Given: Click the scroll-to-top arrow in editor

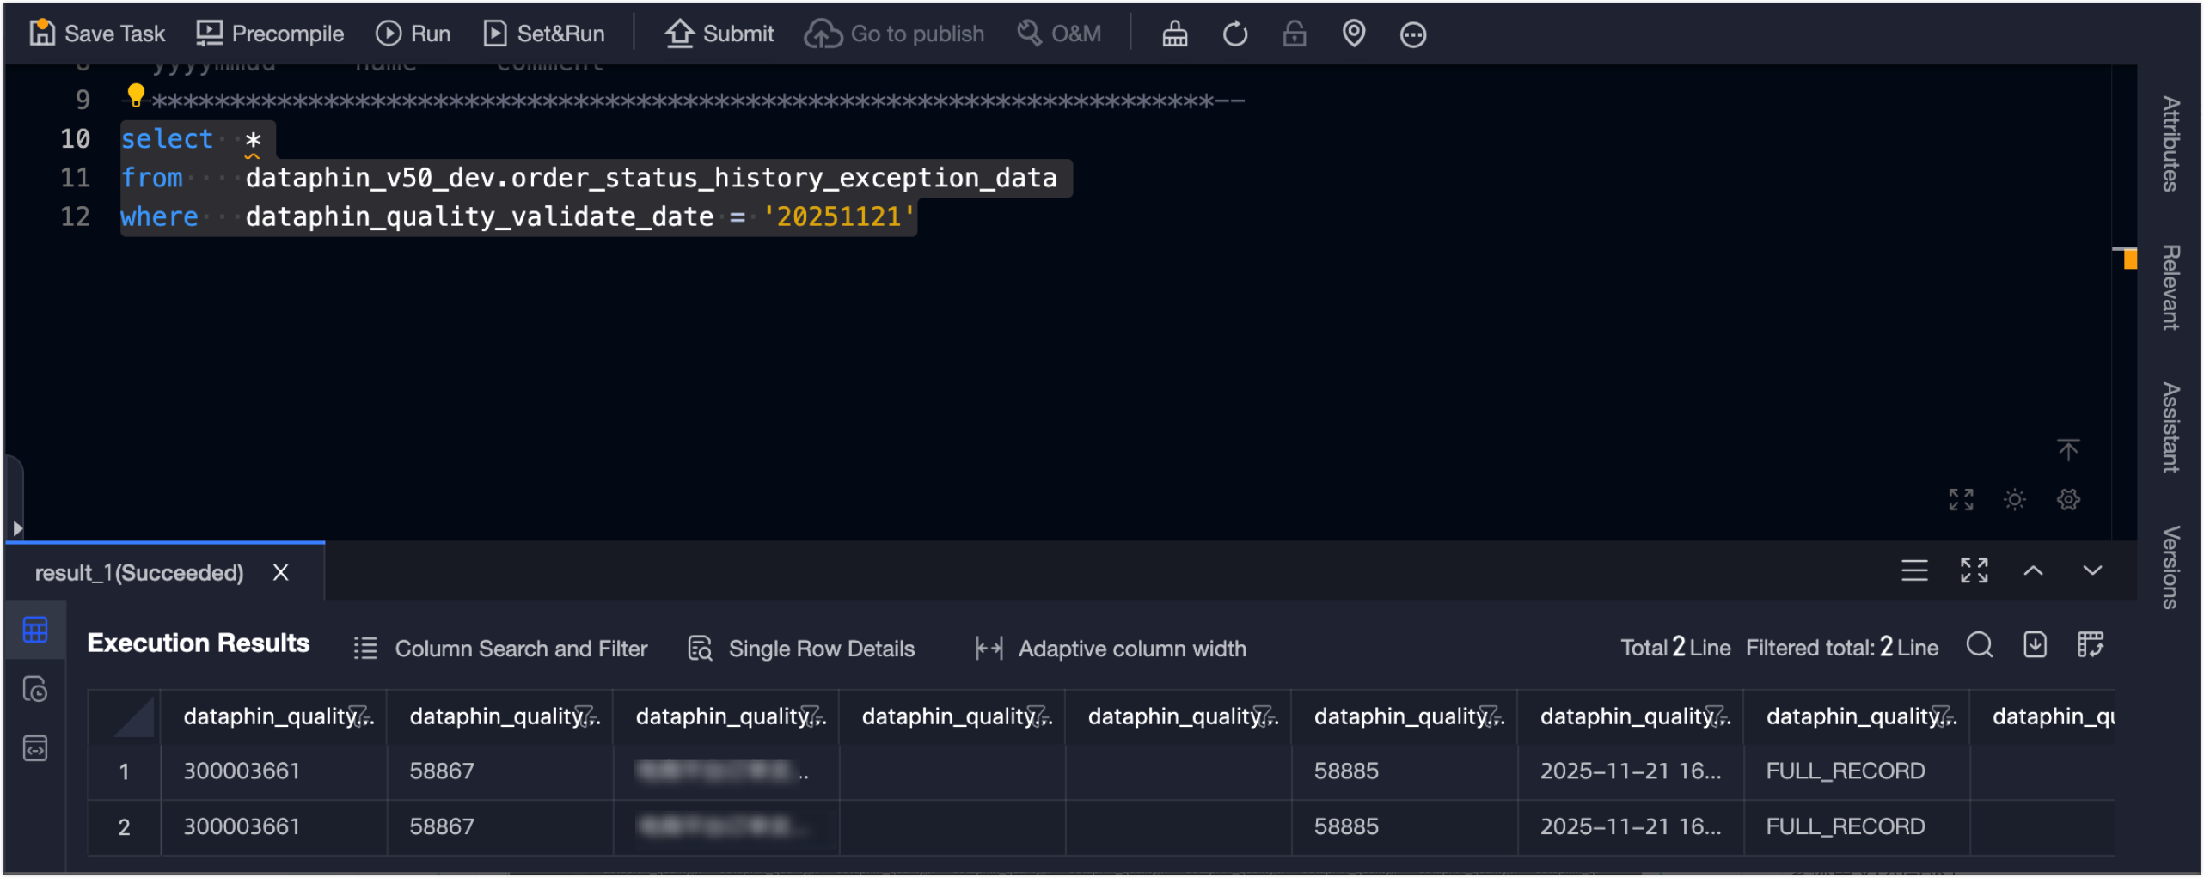Looking at the screenshot, I should pyautogui.click(x=2068, y=449).
